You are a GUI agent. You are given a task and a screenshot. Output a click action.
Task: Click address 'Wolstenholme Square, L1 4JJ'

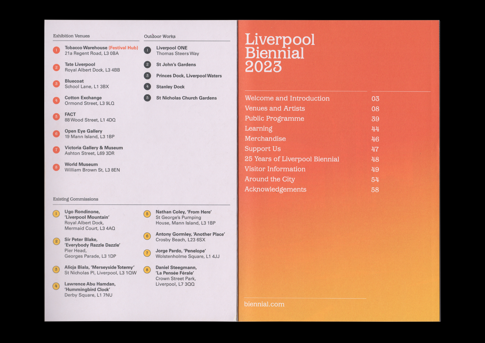(188, 256)
